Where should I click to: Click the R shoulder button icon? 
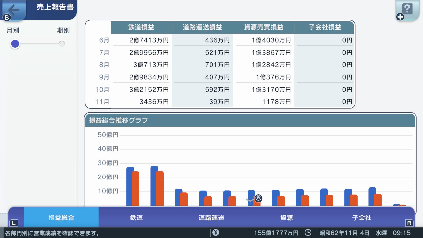coord(409,223)
